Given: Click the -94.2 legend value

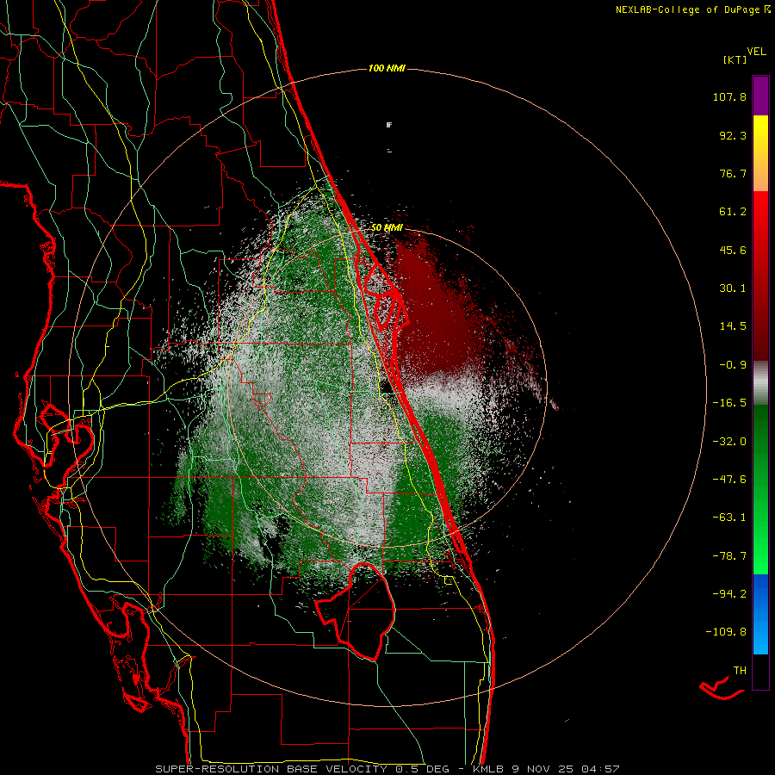Looking at the screenshot, I should pyautogui.click(x=729, y=593).
